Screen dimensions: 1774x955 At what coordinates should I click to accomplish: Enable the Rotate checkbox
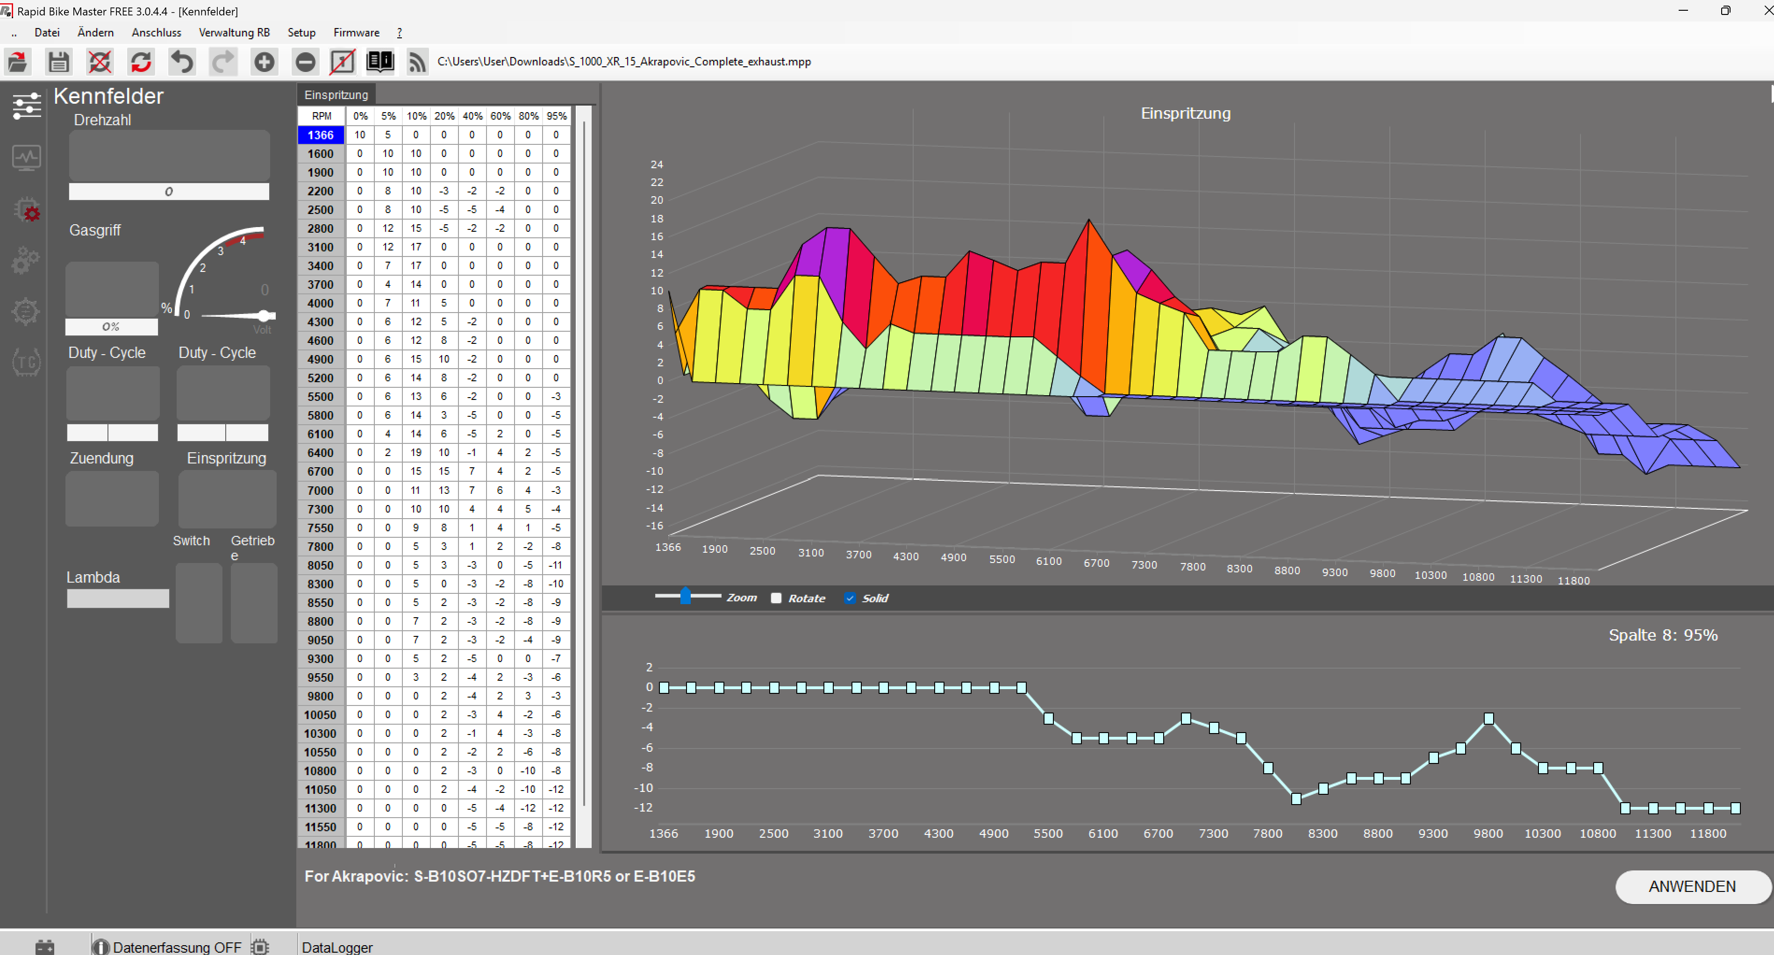click(776, 598)
